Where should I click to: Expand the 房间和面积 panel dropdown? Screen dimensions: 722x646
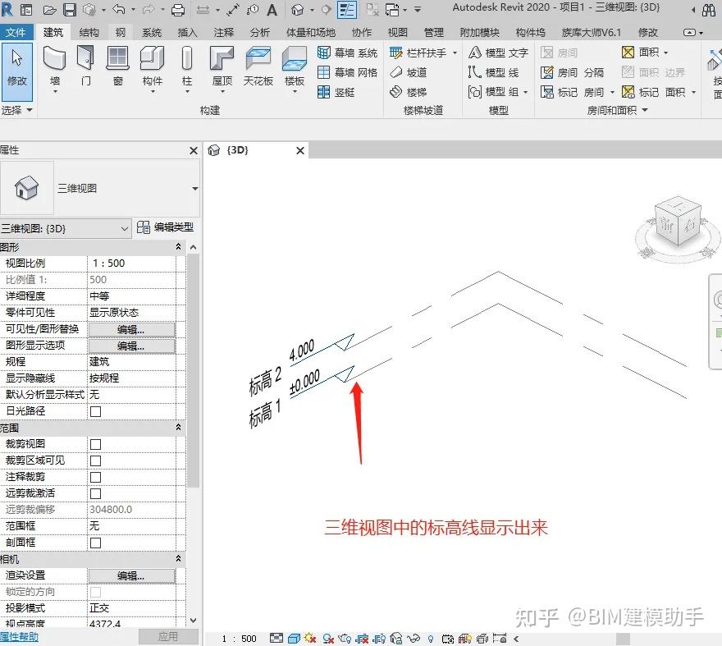(645, 110)
